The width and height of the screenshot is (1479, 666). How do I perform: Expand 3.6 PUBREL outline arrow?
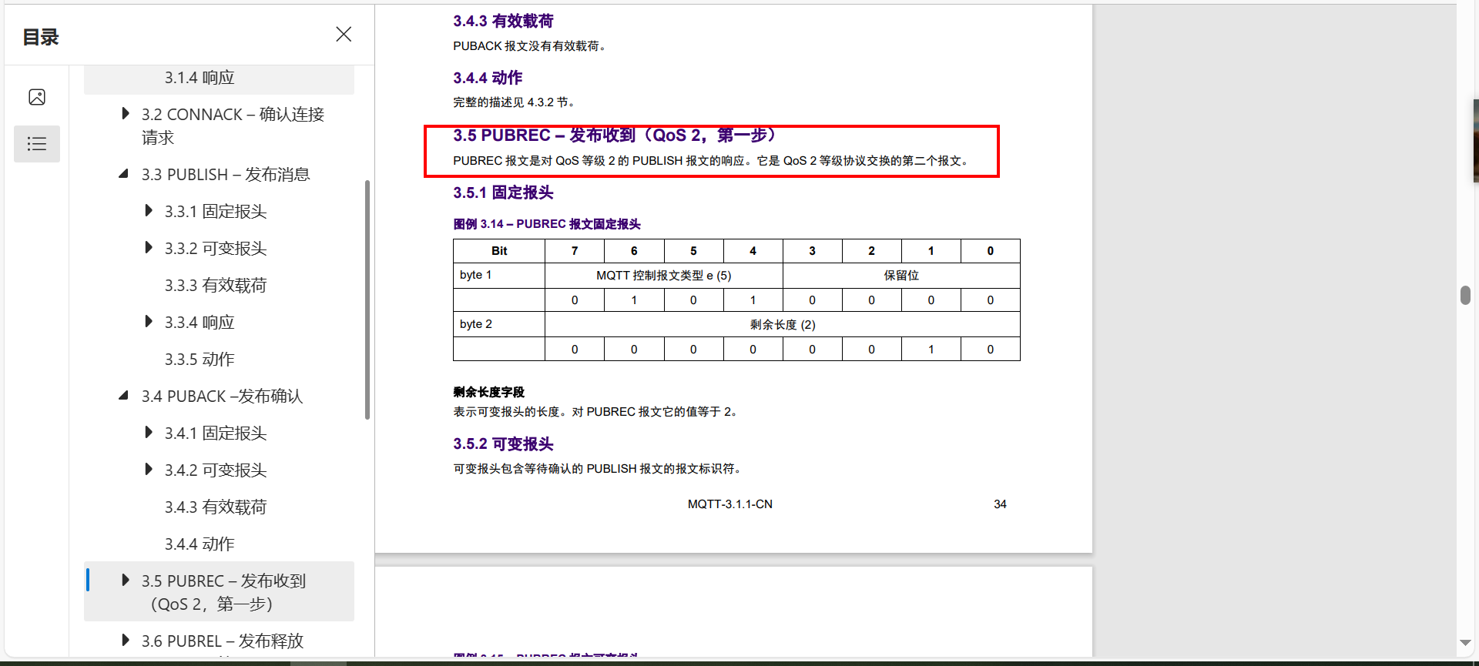(126, 640)
